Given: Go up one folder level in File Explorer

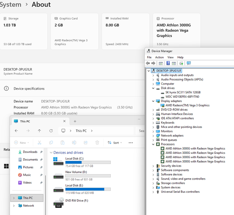Looking at the screenshot, I should [x=39, y=131].
